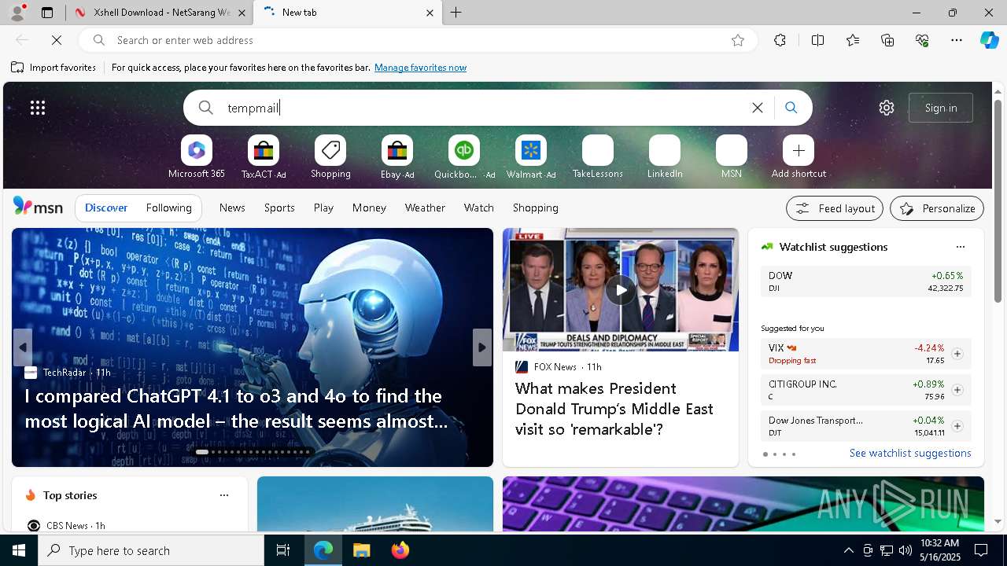Open the split screen icon
Image resolution: width=1007 pixels, height=566 pixels.
[817, 40]
